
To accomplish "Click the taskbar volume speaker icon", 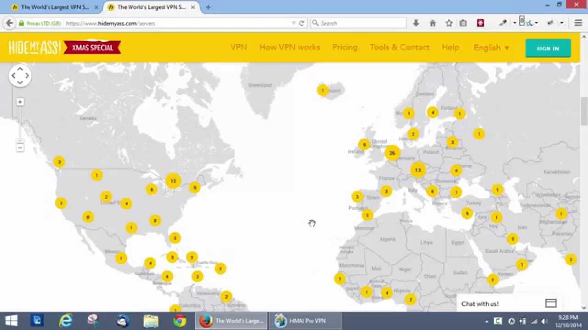I will [x=544, y=321].
